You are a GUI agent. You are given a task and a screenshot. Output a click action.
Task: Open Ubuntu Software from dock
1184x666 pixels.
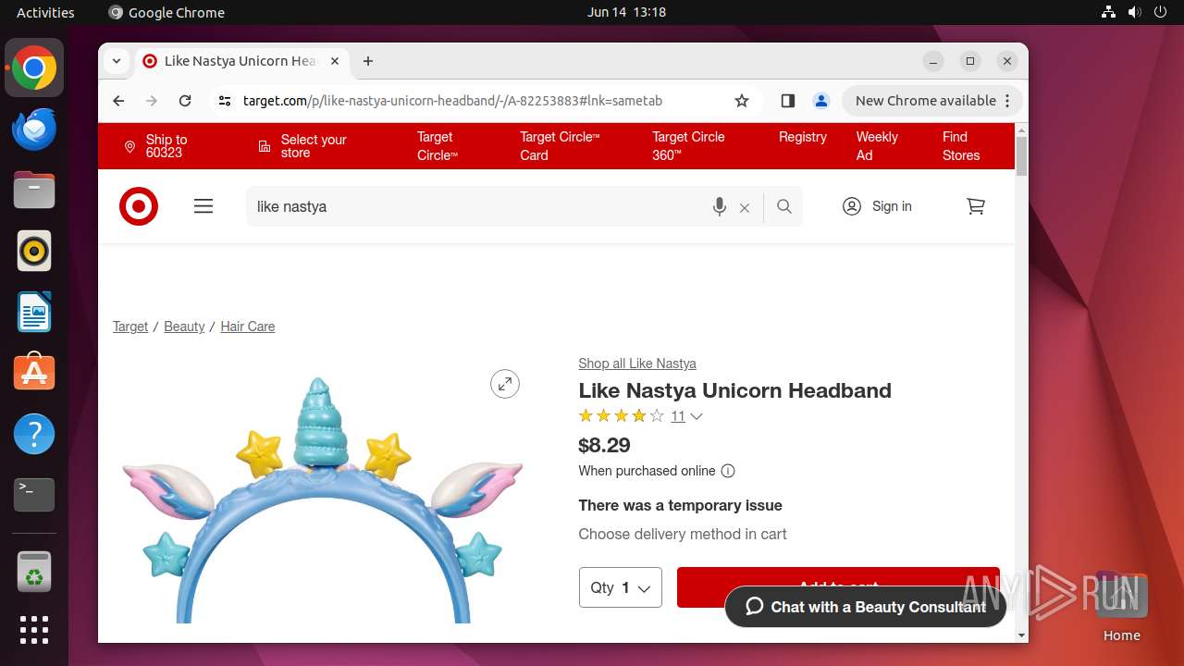[x=34, y=373]
